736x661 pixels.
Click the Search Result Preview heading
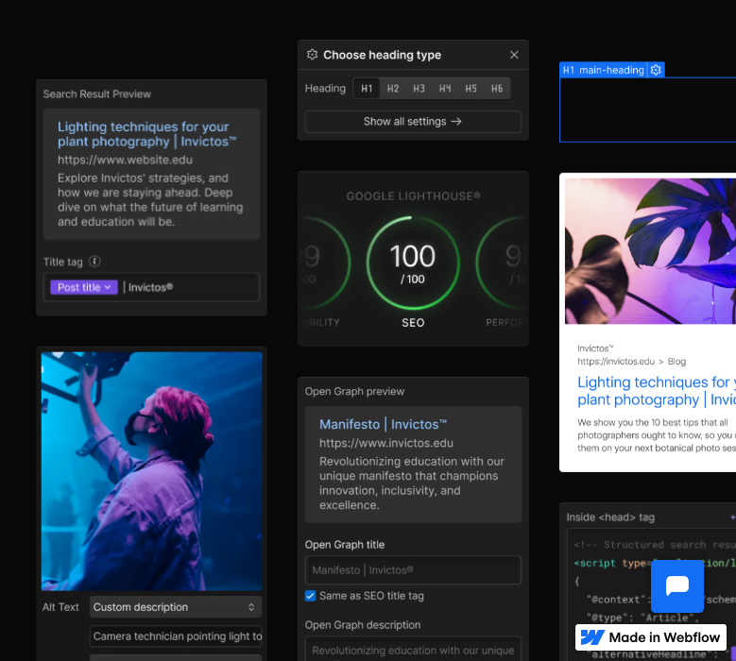pos(97,94)
